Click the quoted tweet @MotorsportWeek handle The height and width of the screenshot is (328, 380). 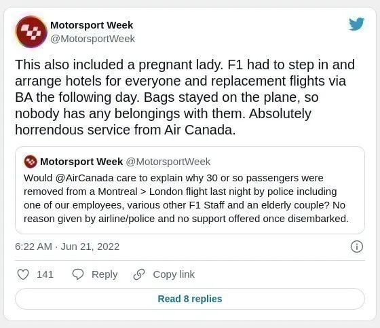coord(168,162)
